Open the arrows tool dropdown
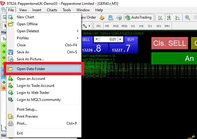This screenshot has width=197, height=139. point(89,26)
